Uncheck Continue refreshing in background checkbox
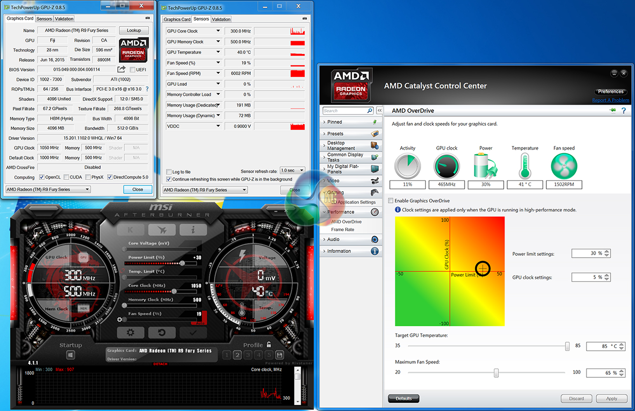The height and width of the screenshot is (411, 635). [x=169, y=179]
